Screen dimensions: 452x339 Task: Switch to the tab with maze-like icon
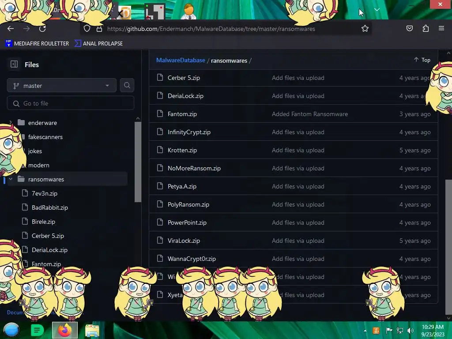[155, 11]
